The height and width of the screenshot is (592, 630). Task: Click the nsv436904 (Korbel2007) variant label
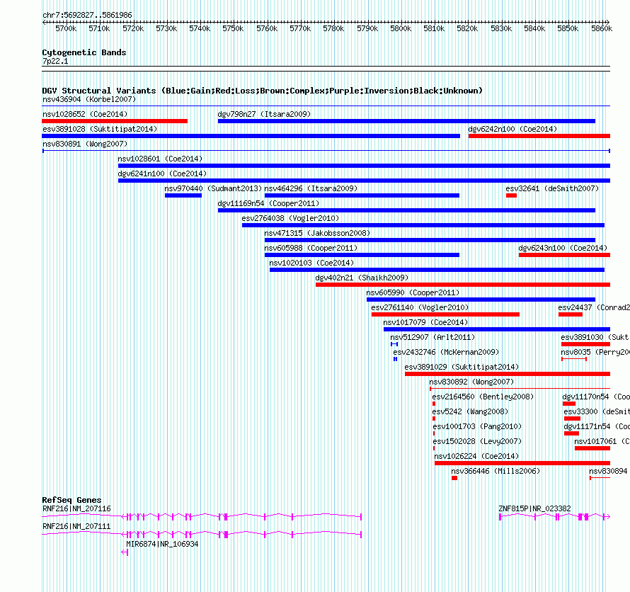coord(89,99)
